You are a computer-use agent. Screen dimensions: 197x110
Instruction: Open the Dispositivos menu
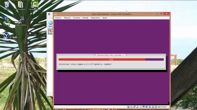(95, 18)
